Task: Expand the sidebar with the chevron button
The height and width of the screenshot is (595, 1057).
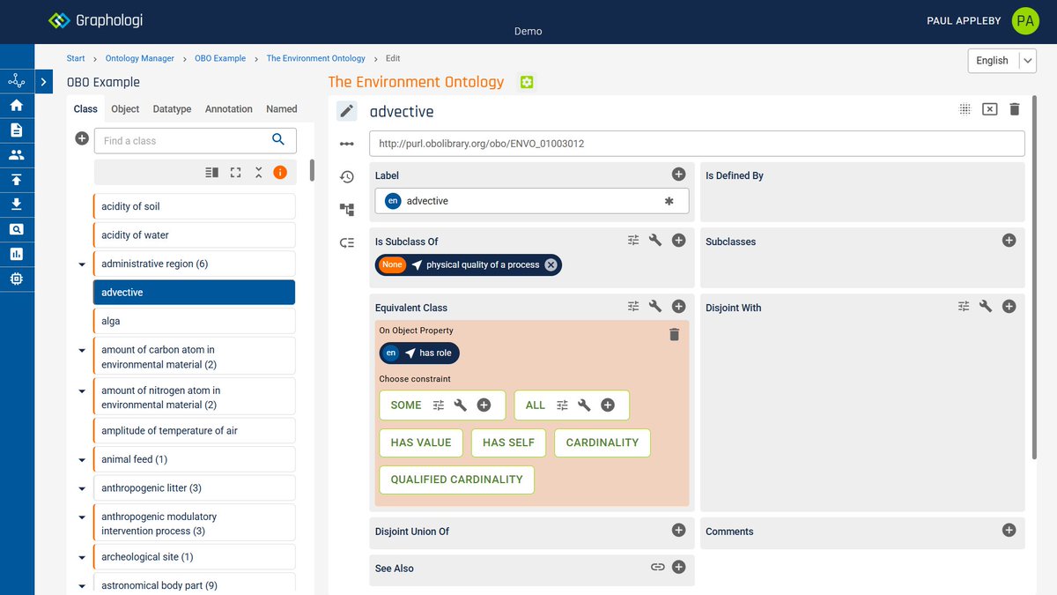Action: (x=44, y=82)
